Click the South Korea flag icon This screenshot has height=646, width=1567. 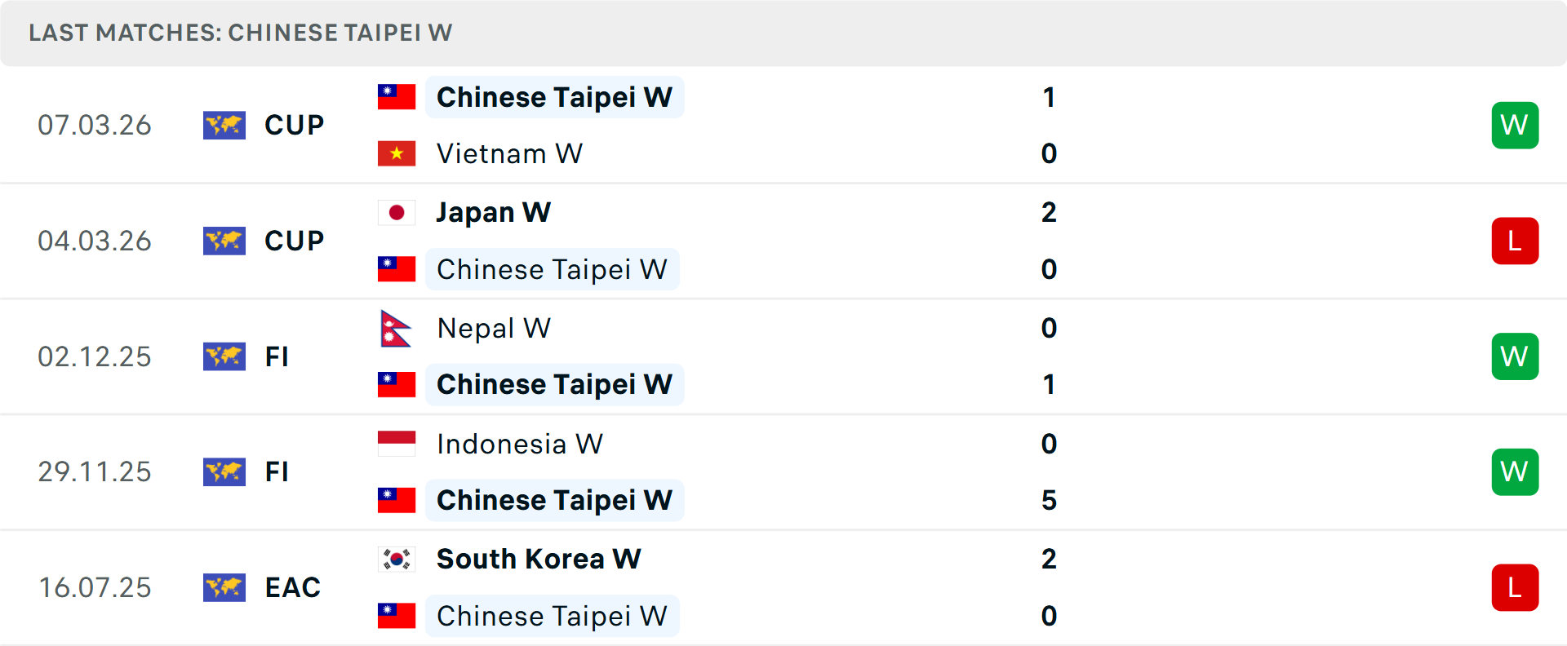pos(397,560)
